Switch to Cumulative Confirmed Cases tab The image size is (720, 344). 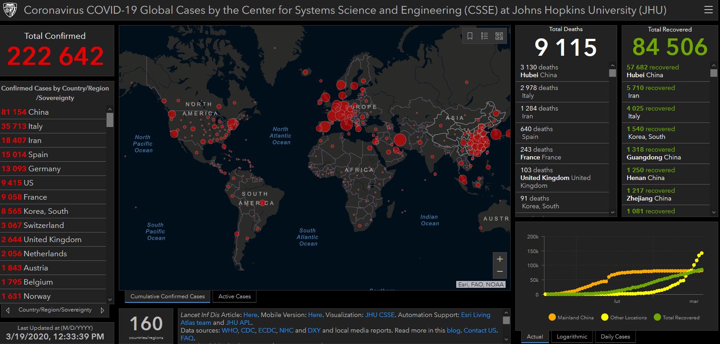point(167,296)
